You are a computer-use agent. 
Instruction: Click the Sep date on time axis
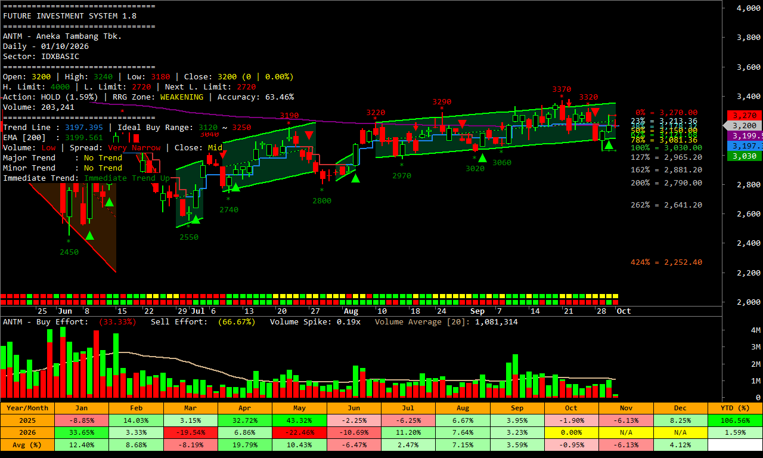point(477,311)
